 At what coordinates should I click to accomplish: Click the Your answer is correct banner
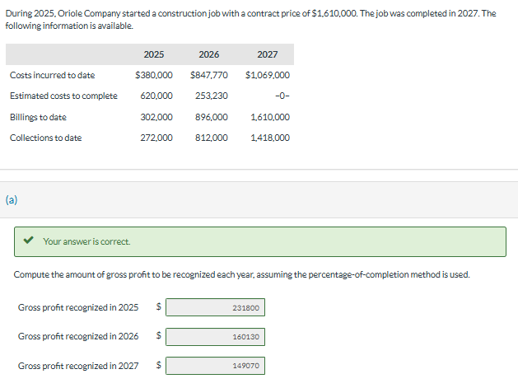coord(260,241)
